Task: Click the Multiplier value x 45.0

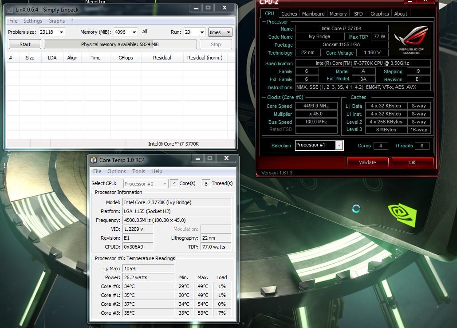Action: (316, 114)
